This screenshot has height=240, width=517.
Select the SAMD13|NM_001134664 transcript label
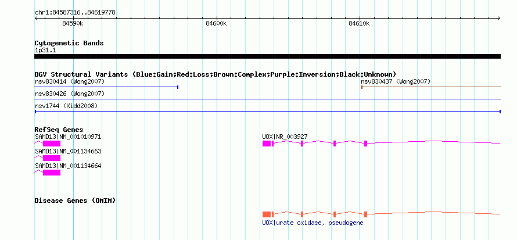tap(68, 166)
